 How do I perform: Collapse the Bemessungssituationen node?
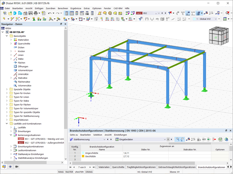(11, 135)
